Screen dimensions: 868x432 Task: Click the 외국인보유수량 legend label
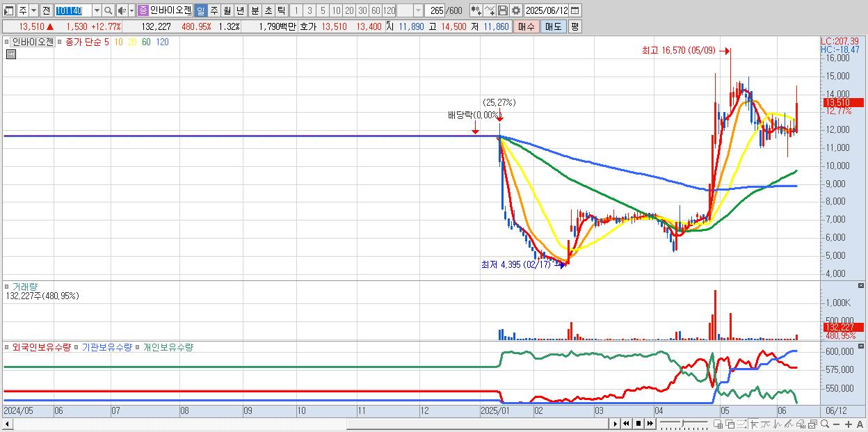42,346
